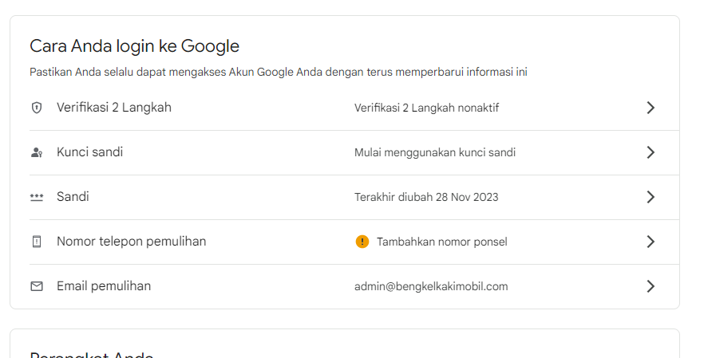This screenshot has height=358, width=704.
Task: Select the Kunci sandi label
Action: coord(89,152)
